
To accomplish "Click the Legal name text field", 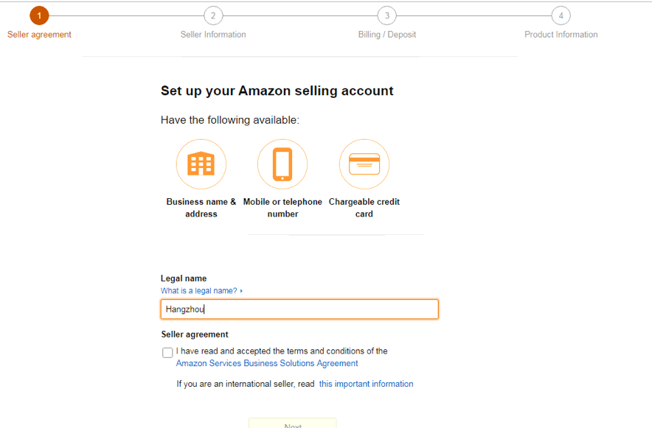I will 299,309.
